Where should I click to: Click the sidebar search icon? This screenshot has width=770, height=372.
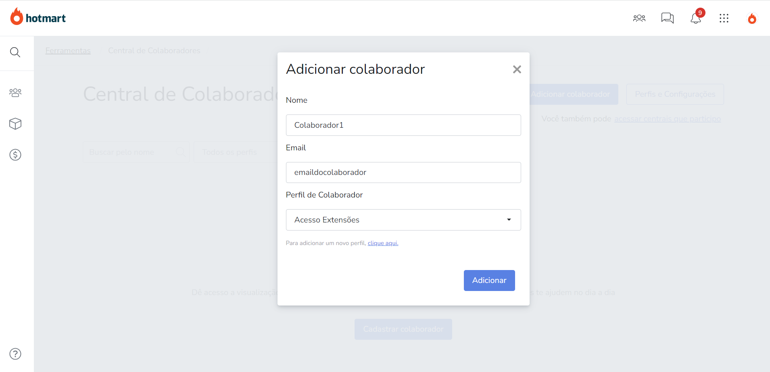point(15,52)
